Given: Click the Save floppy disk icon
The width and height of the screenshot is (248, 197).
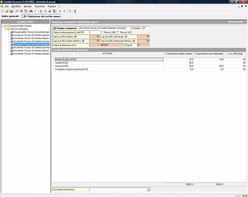Looking at the screenshot, I should point(11,11).
